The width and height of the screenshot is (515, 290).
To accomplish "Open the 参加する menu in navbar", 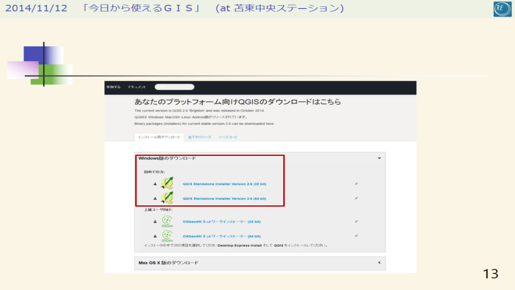I will tap(113, 87).
